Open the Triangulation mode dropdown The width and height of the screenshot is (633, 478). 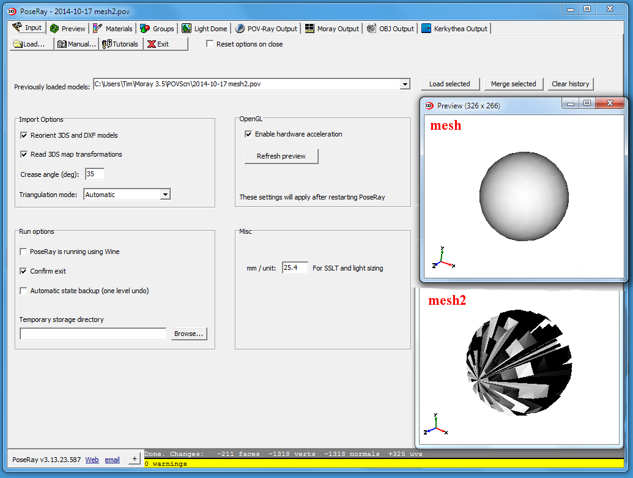click(165, 195)
